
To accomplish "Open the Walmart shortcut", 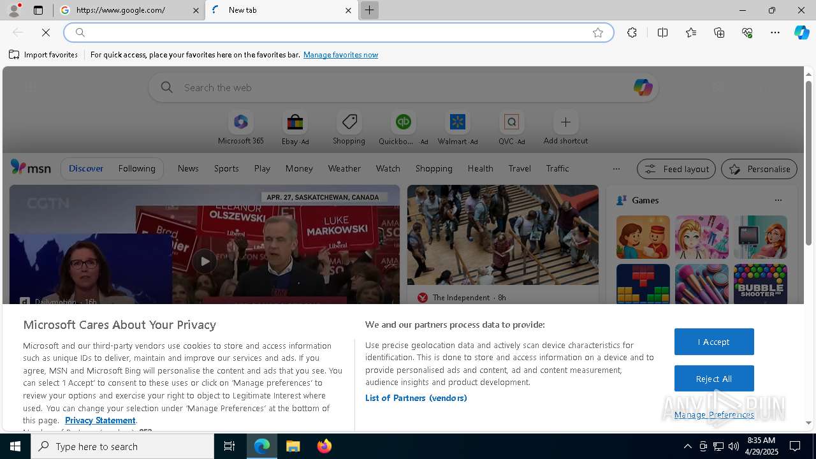I will [x=457, y=128].
